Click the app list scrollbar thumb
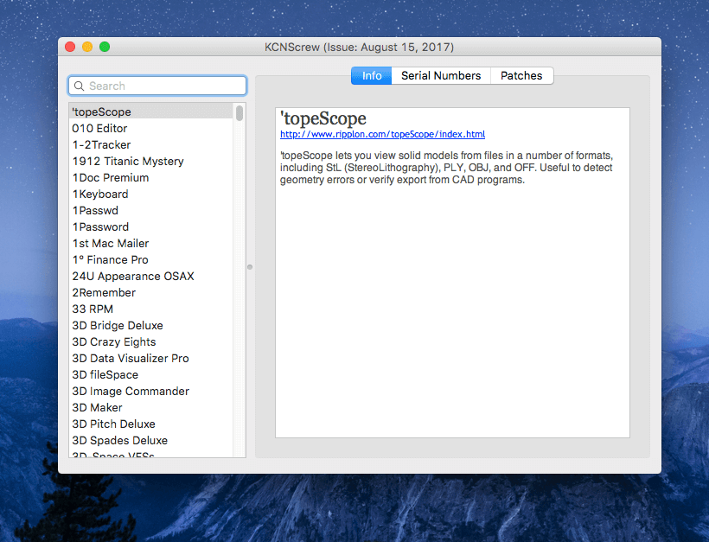Viewport: 709px width, 542px height. (x=240, y=112)
